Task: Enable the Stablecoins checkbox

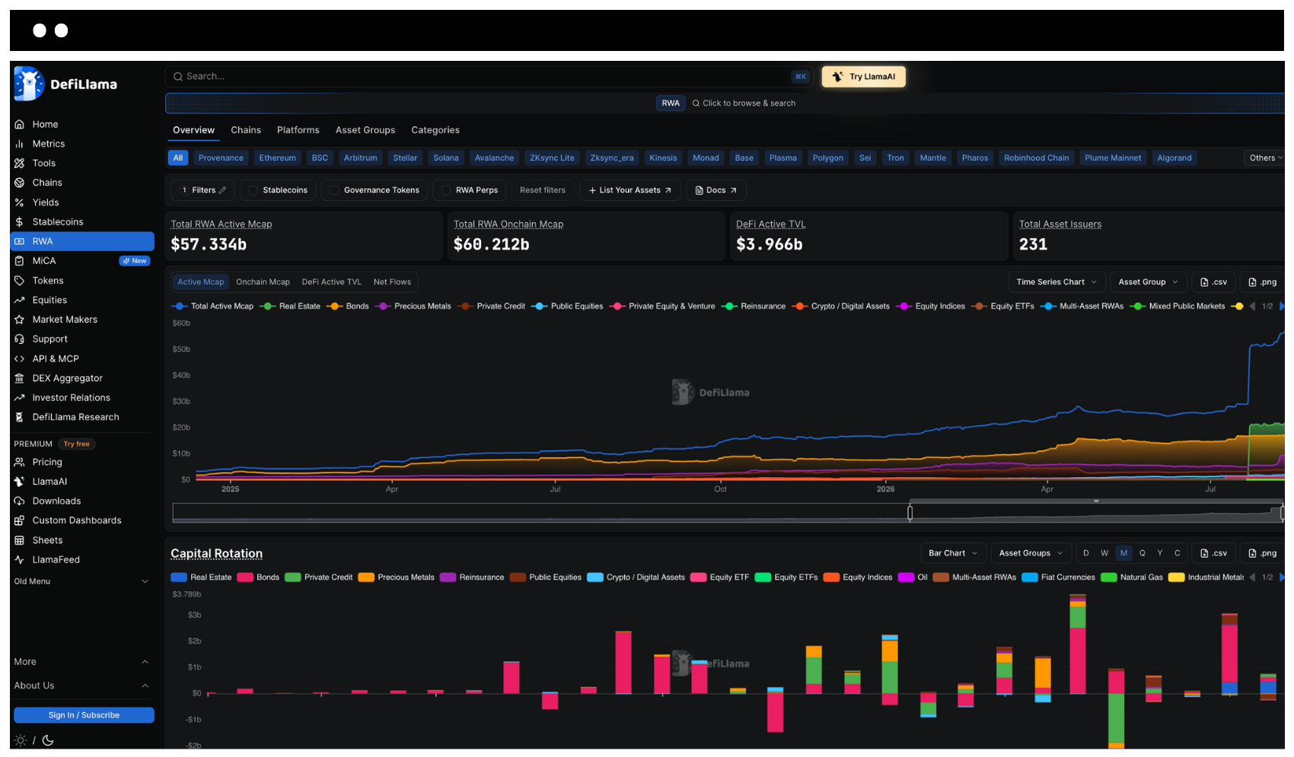Action: coord(253,190)
